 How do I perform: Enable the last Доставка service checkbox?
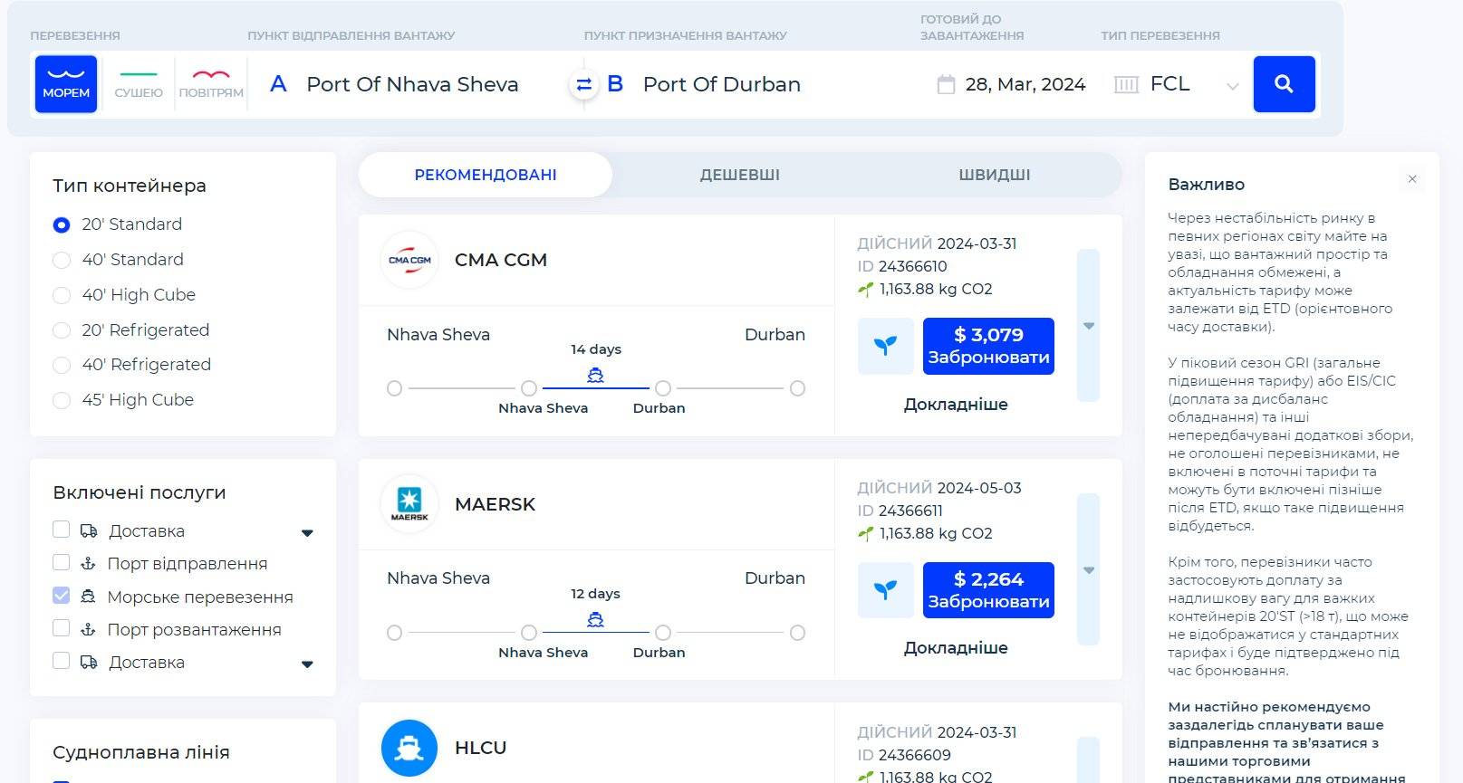pos(61,661)
